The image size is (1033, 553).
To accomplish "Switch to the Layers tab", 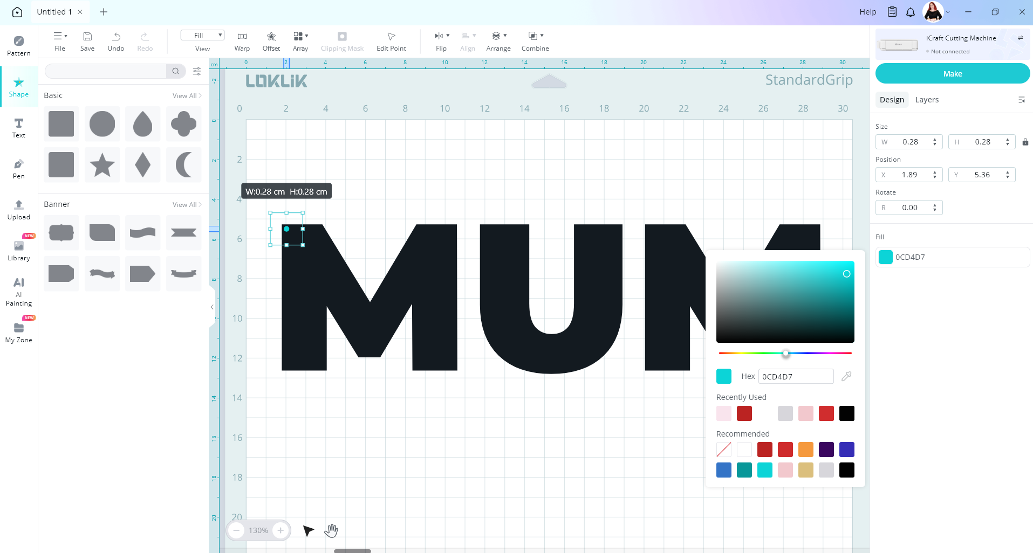I will pyautogui.click(x=926, y=100).
